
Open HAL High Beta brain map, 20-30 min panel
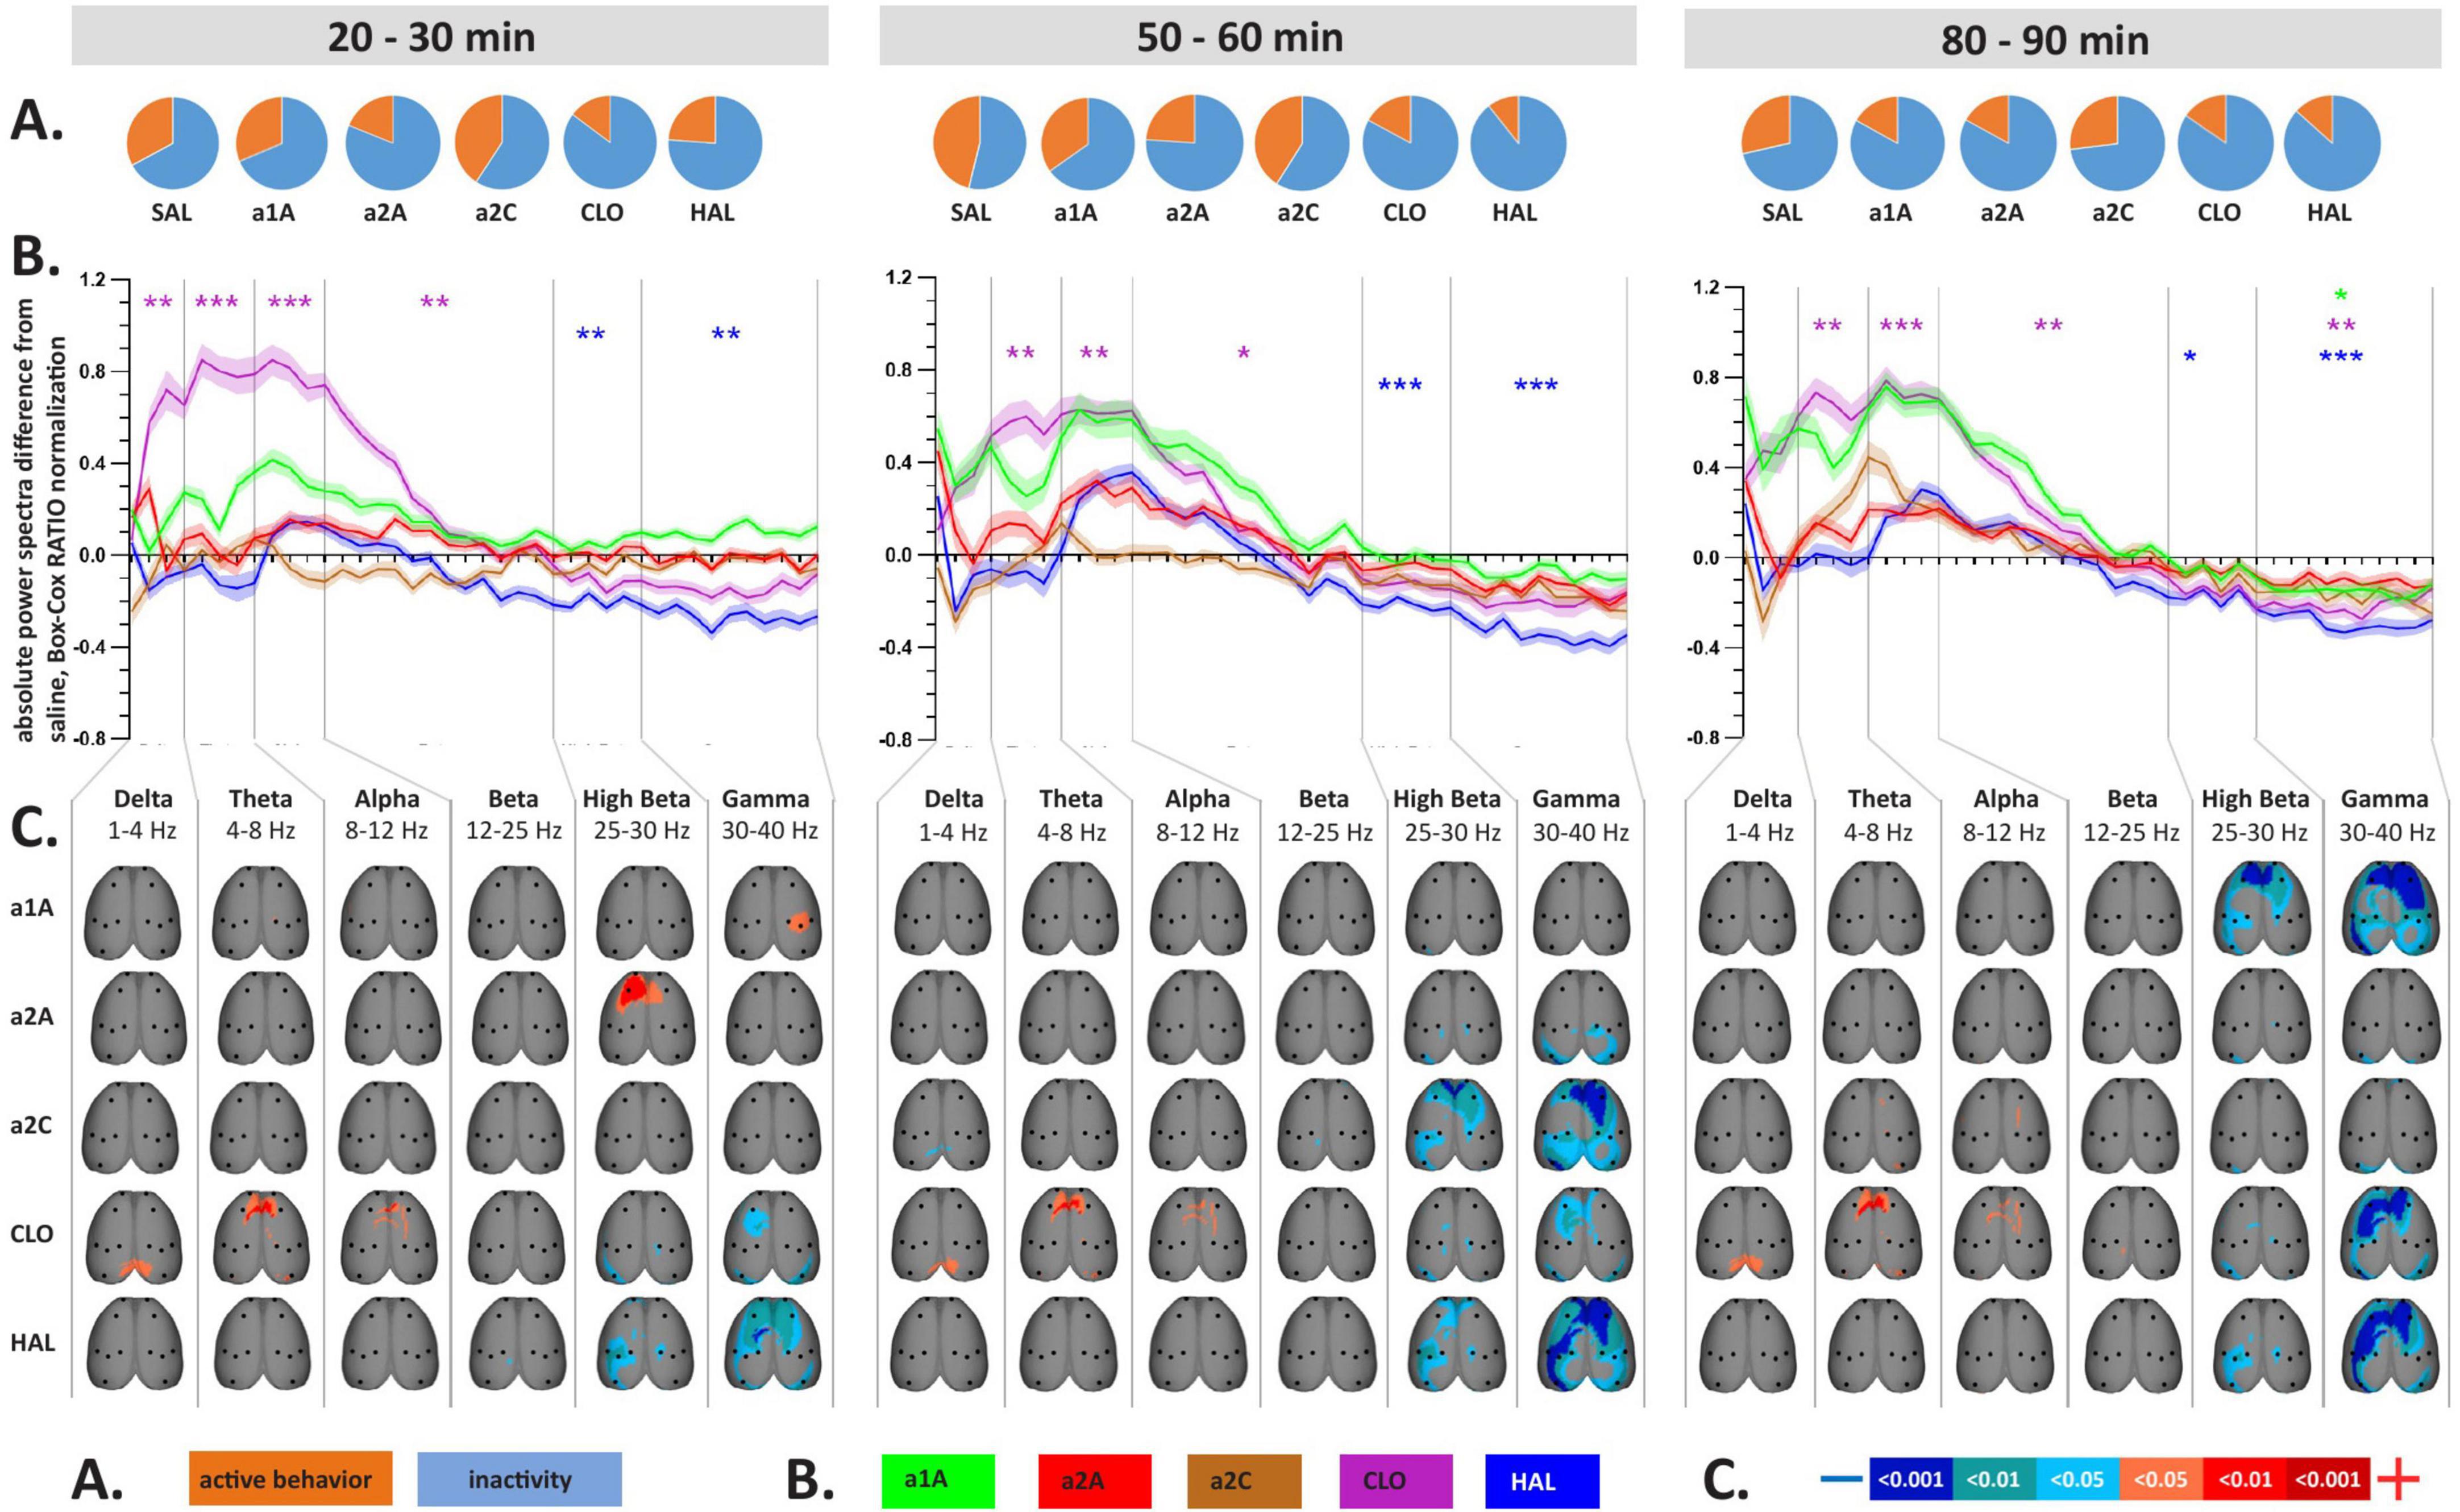tap(645, 1343)
